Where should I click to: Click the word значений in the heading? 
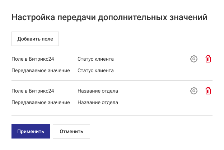188,17
